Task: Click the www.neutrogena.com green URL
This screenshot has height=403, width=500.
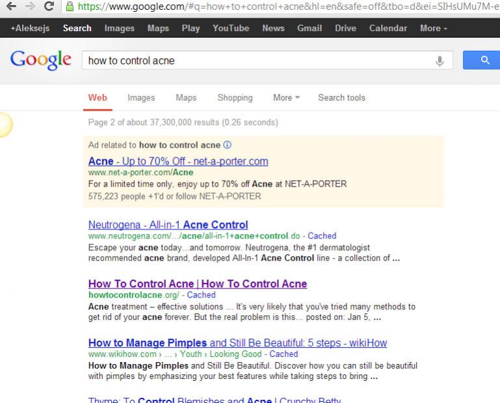Action: click(194, 236)
